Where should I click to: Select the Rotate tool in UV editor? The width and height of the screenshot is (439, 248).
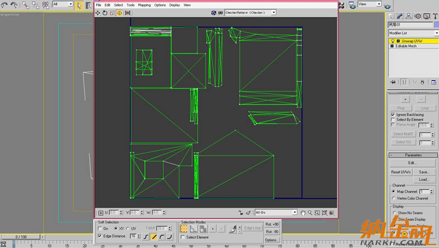point(105,13)
